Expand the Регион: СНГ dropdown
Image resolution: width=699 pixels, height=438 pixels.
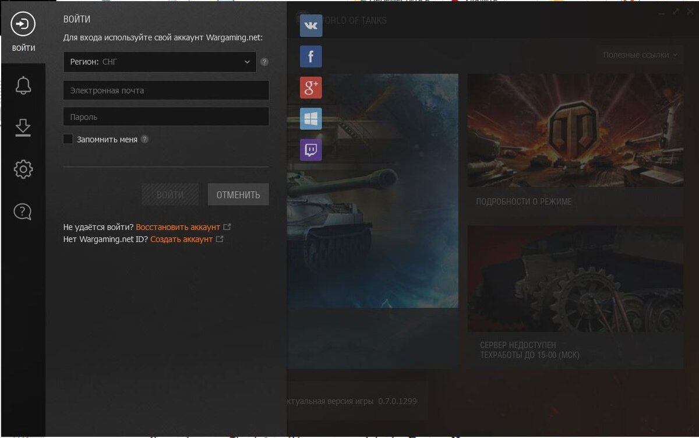(160, 62)
